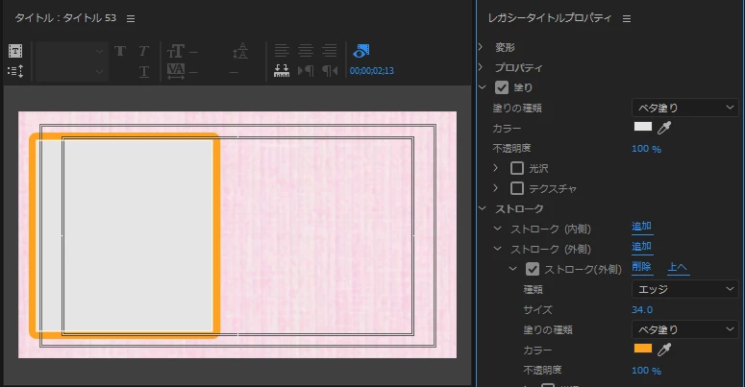
Task: Set left-to-right paragraph direction
Action: coord(306,71)
